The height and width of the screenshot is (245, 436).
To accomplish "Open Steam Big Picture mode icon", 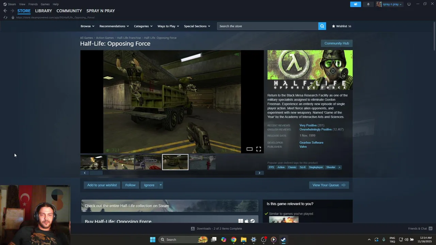I will tap(409, 4).
